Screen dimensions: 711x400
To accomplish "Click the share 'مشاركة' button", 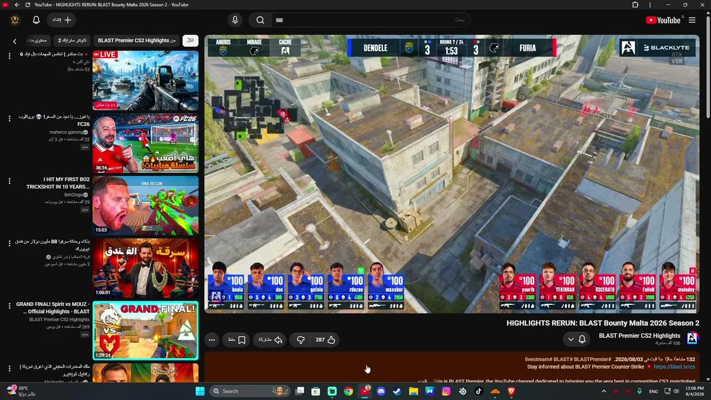I will 271,340.
